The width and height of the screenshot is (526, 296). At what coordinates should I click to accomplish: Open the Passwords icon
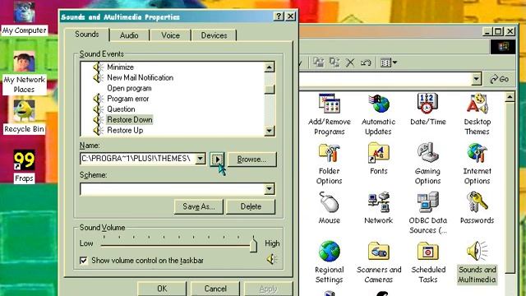[x=477, y=202]
